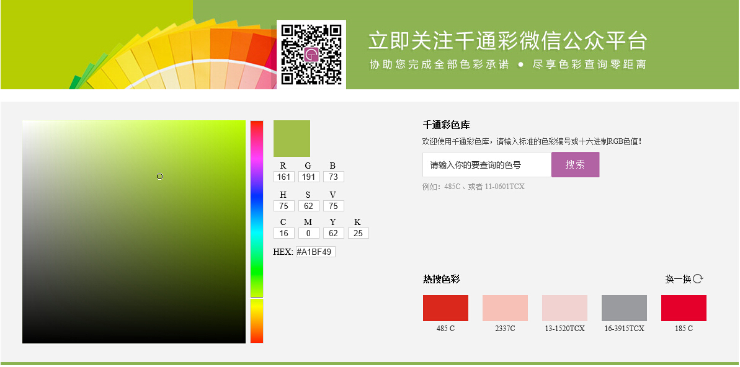The width and height of the screenshot is (740, 367).
Task: Click the vertical hue slider bar
Action: (257, 231)
